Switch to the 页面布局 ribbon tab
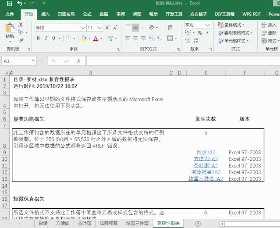280x228 pixels. pyautogui.click(x=66, y=14)
